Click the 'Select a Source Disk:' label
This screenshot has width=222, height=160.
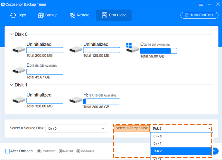pos(27,128)
